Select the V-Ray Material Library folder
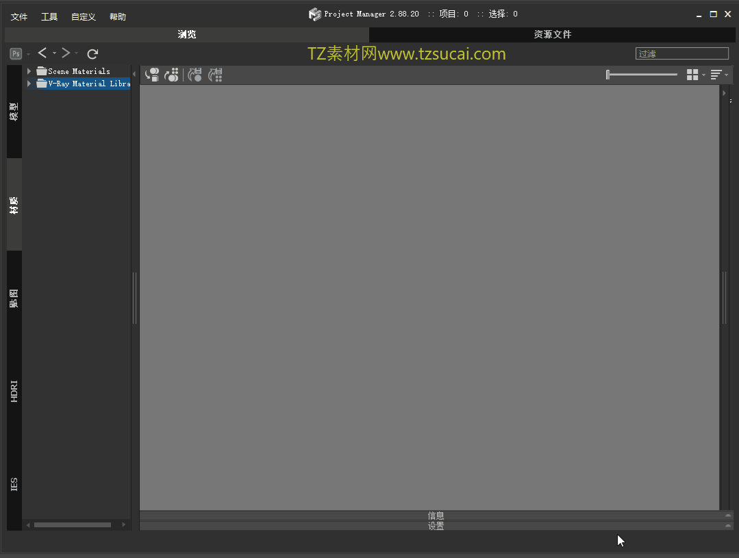This screenshot has height=558, width=739. click(84, 84)
